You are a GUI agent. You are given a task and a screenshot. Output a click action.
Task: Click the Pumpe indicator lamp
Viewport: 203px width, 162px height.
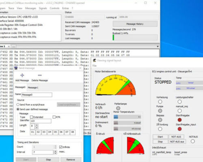[x=160, y=111]
